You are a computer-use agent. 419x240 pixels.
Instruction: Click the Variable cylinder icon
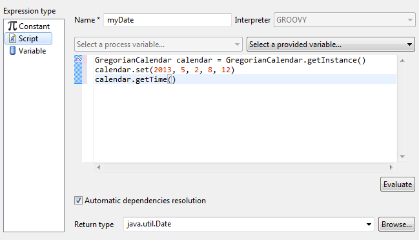12,50
